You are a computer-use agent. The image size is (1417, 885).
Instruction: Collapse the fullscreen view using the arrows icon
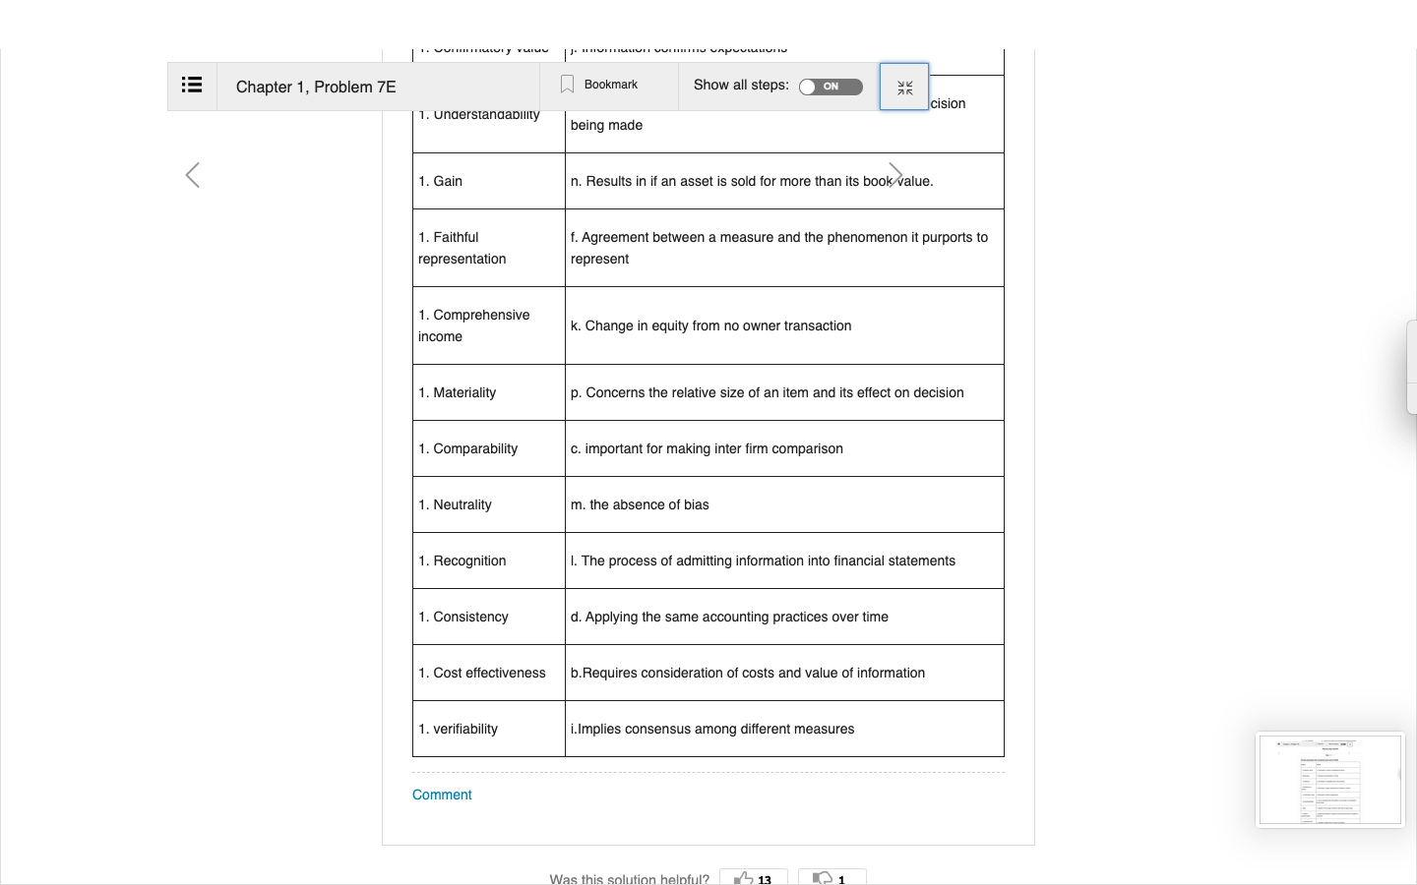click(904, 88)
